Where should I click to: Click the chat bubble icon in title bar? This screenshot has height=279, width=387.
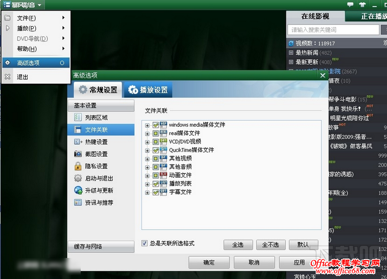tap(350, 4)
